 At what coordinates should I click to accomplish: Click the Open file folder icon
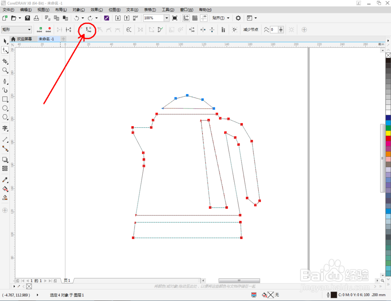pyautogui.click(x=14, y=18)
